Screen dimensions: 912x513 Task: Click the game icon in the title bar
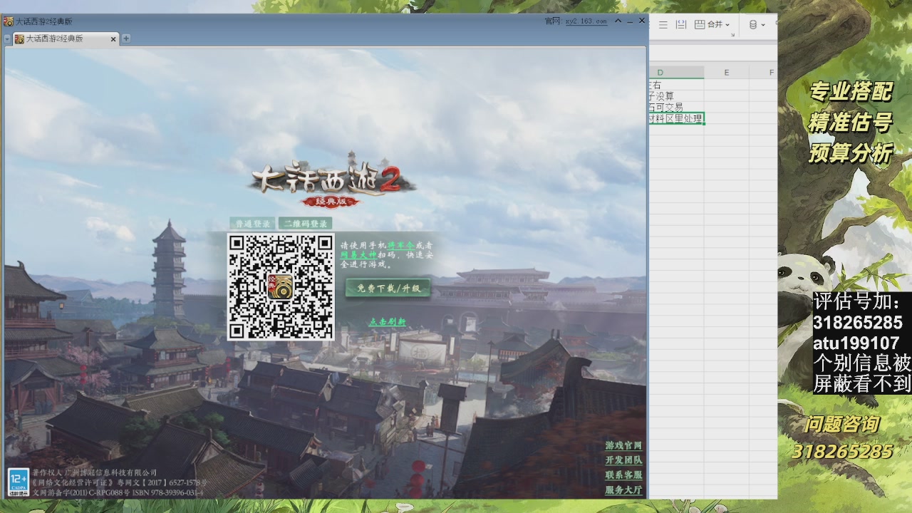(x=9, y=21)
